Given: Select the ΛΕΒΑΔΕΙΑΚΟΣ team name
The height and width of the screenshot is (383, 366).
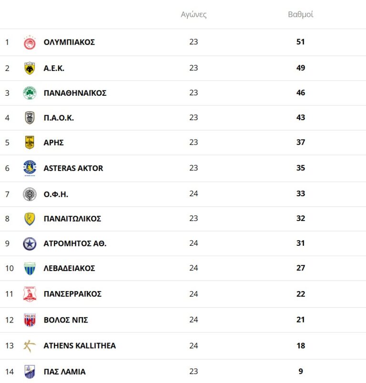Looking at the screenshot, I should click(69, 268).
